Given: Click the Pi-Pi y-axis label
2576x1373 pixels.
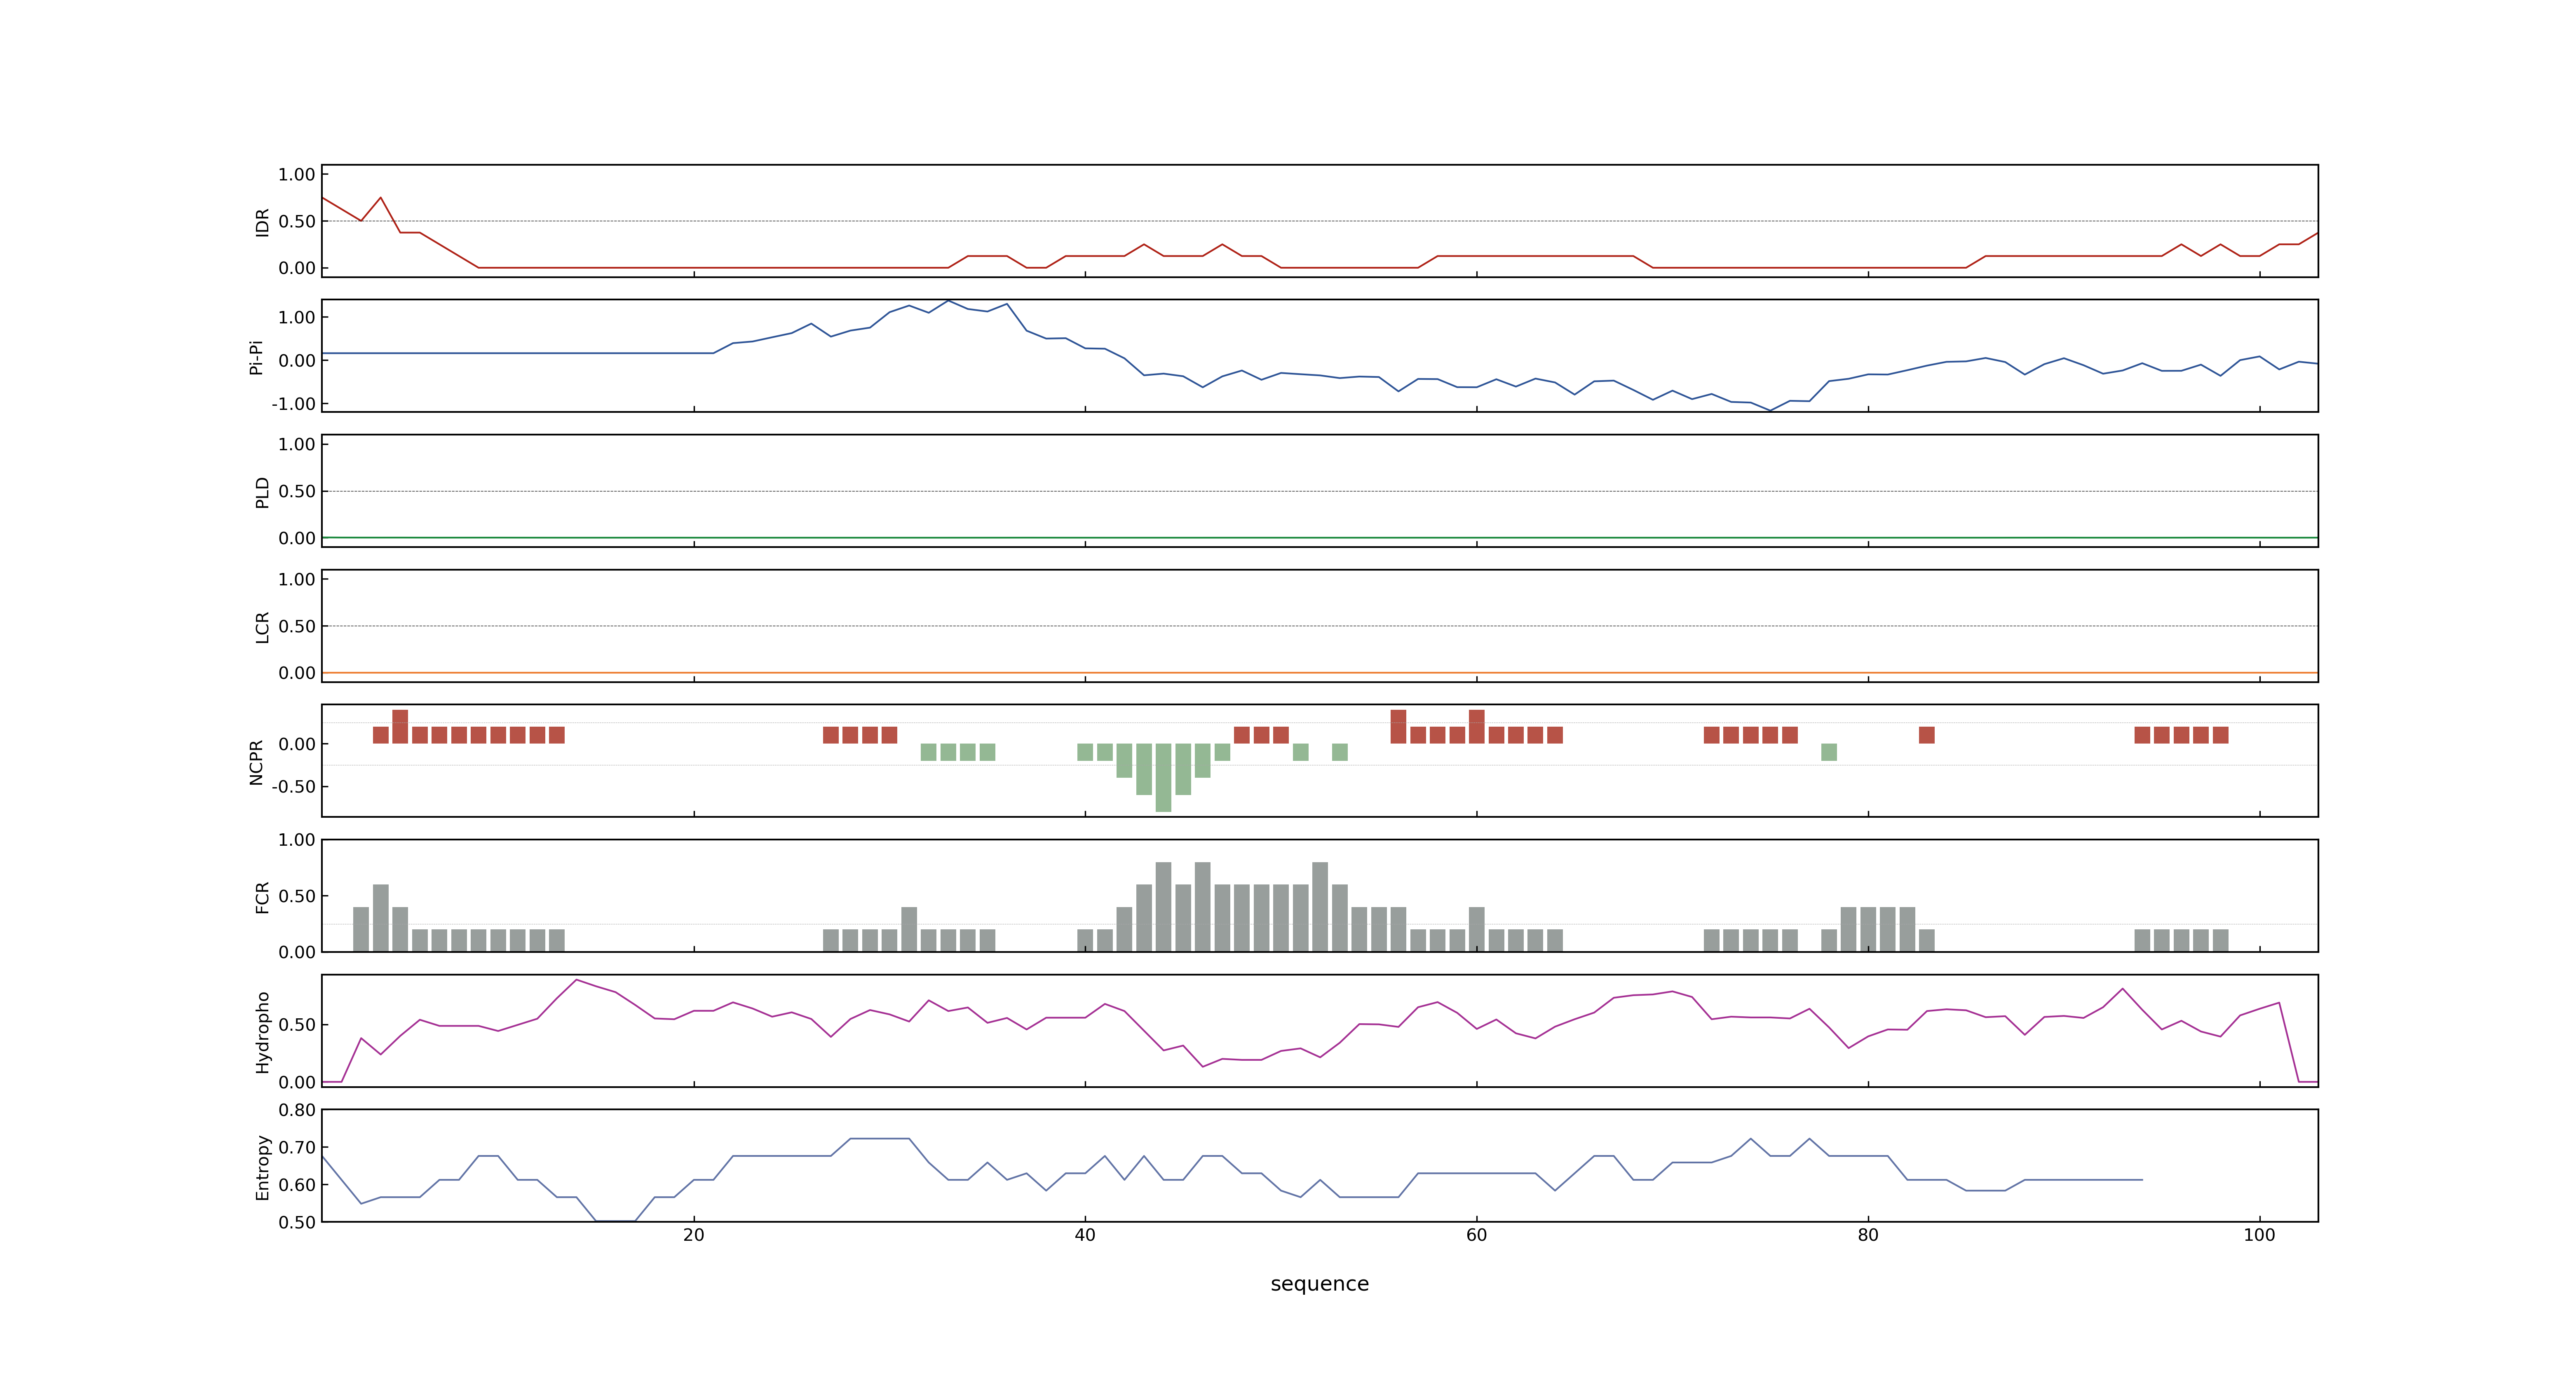Looking at the screenshot, I should click(256, 357).
